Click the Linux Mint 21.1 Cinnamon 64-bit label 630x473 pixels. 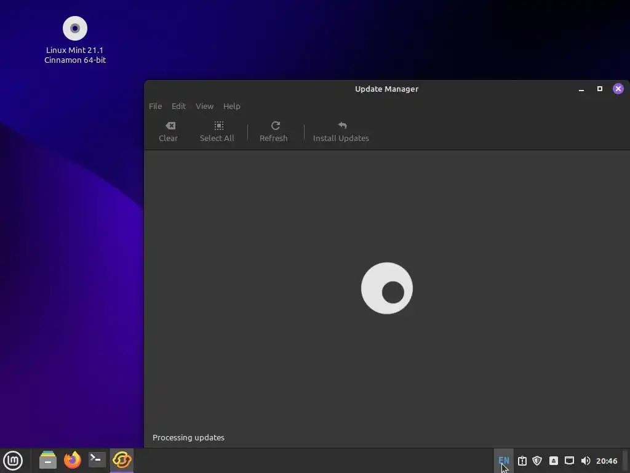coord(75,55)
